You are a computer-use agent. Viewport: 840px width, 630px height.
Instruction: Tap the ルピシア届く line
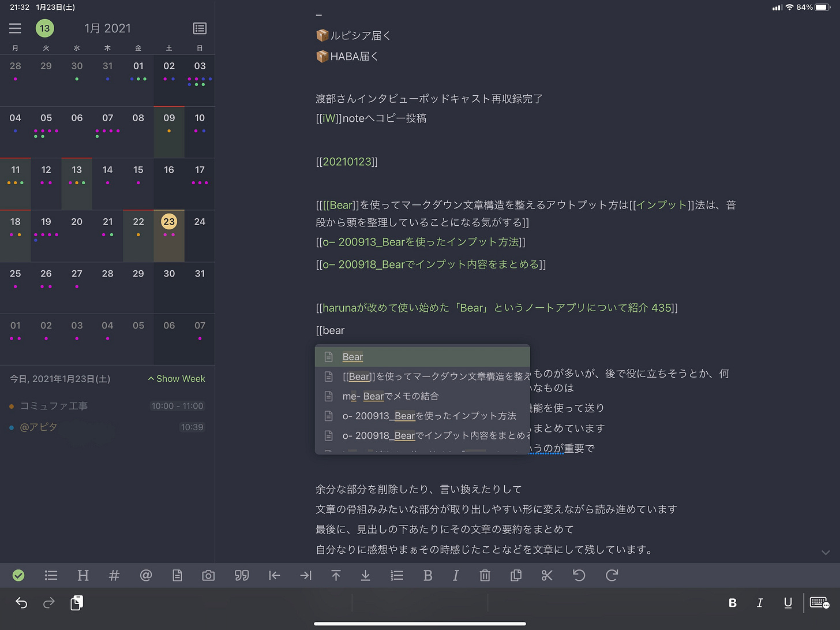pos(354,36)
